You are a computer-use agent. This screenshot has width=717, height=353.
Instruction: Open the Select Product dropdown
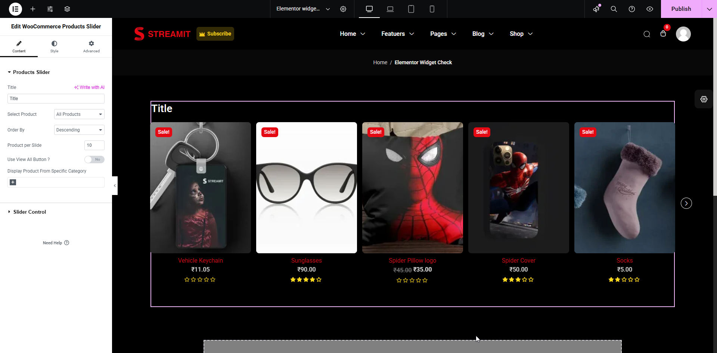tap(79, 114)
